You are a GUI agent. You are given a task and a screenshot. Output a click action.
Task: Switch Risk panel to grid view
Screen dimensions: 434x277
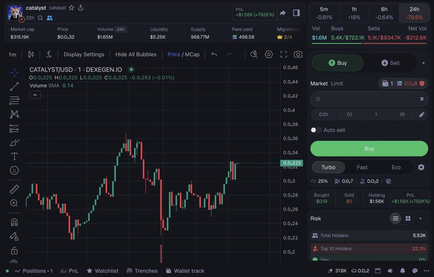click(408, 219)
